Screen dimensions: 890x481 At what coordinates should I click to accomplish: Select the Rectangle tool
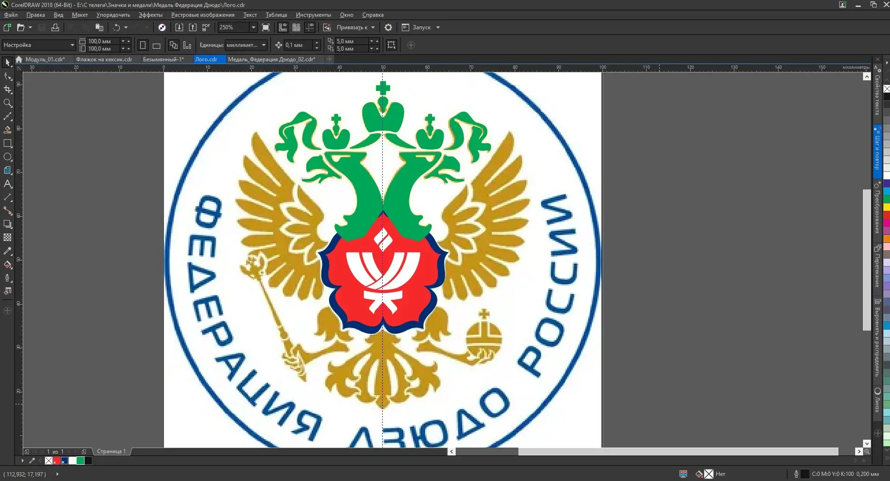click(x=7, y=143)
